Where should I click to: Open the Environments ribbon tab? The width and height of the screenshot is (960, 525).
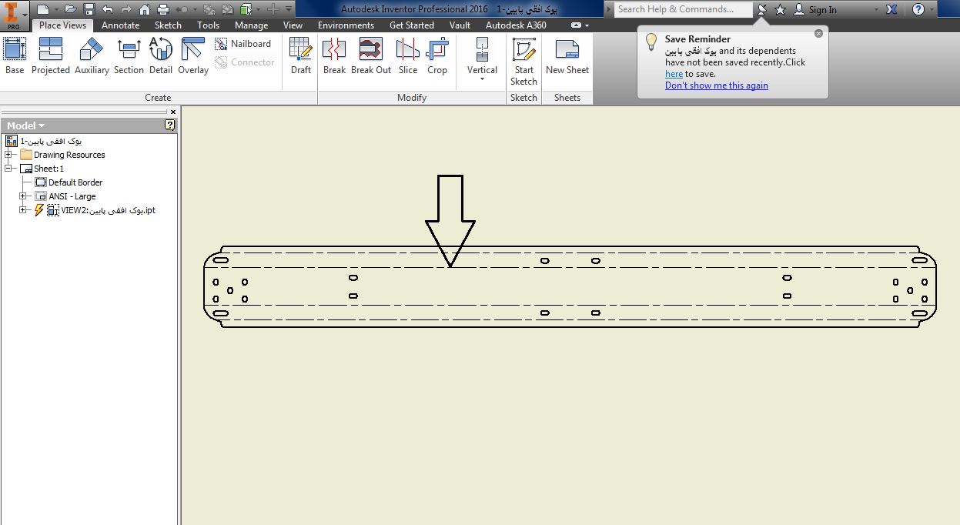(346, 25)
